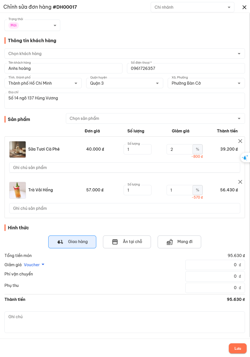Screen dimensions: 250x357
Task: Click Trà Vải Hồng product image
Action: pyautogui.click(x=18, y=190)
